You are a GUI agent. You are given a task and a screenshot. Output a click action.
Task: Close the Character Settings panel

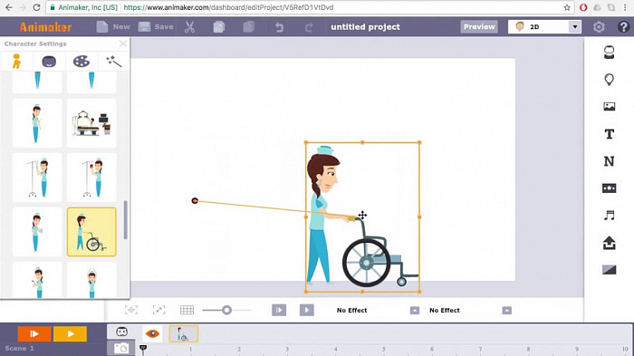[123, 43]
